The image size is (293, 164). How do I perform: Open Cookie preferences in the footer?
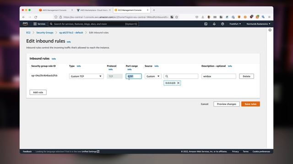[x=261, y=152]
